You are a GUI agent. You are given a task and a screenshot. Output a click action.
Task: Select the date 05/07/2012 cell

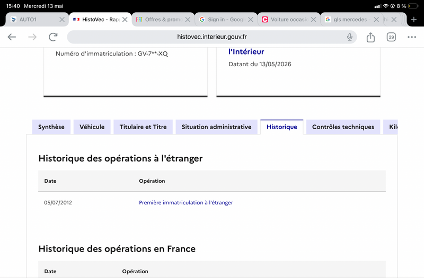[x=58, y=203]
